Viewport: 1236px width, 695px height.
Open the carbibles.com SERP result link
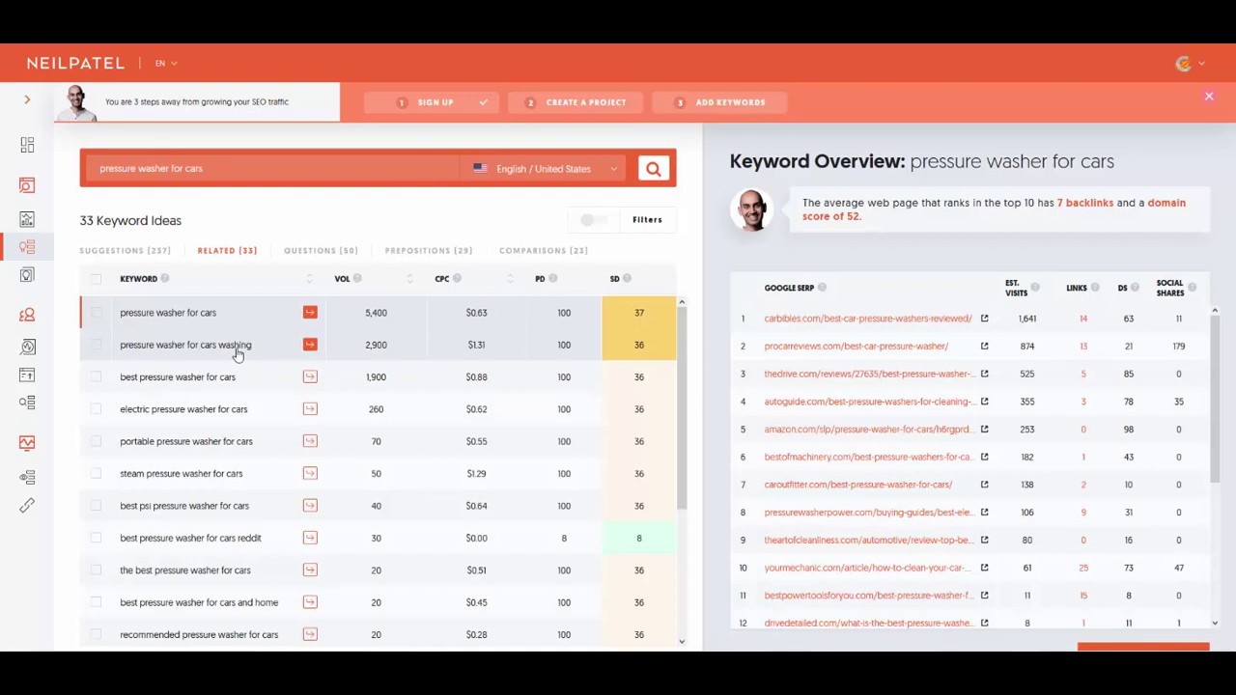868,319
